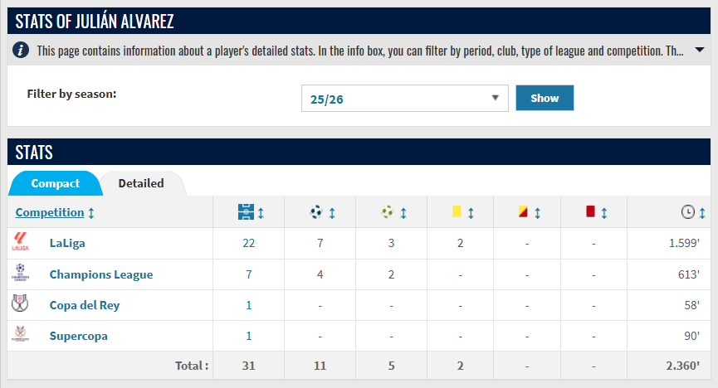The image size is (718, 388).
Task: Click the info circle icon
Action: (21, 50)
